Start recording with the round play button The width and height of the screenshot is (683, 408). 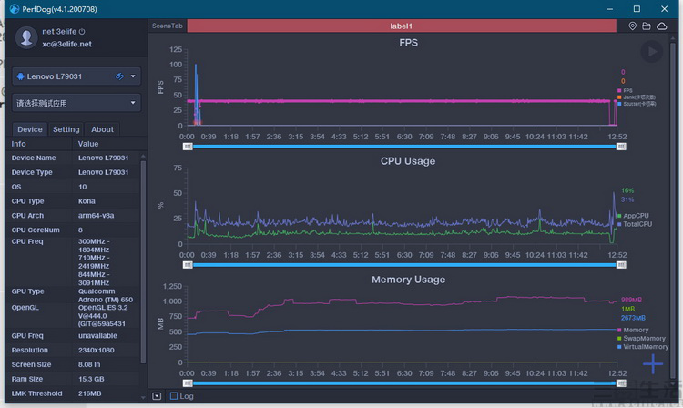652,51
